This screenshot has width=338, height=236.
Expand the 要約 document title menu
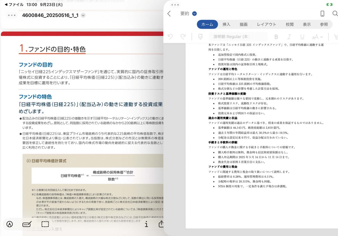pos(194,14)
